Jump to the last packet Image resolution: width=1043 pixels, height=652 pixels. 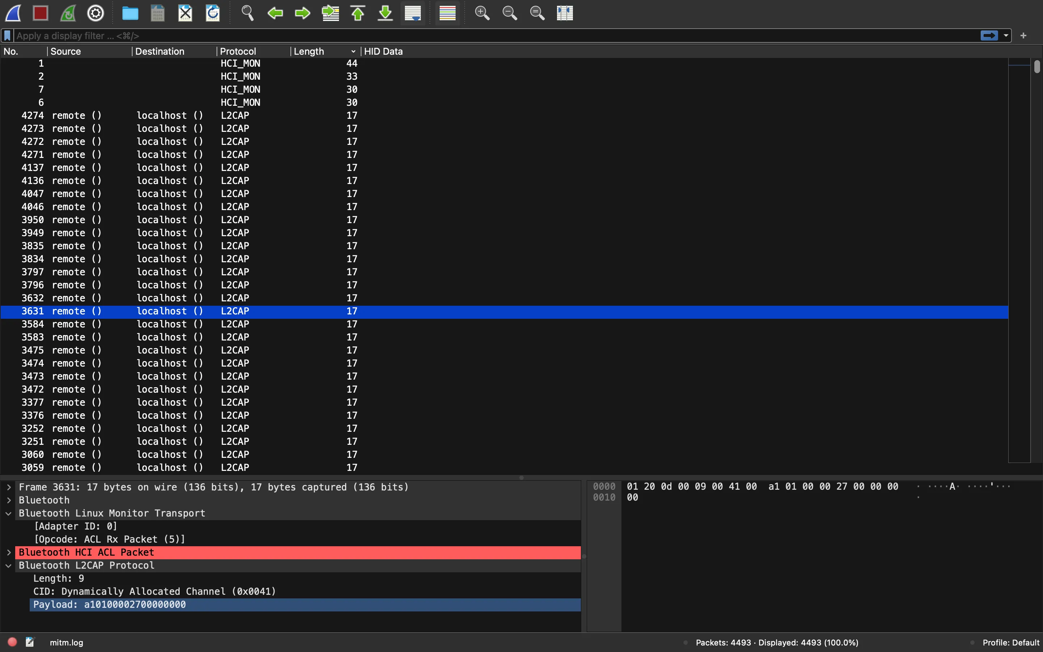point(385,13)
